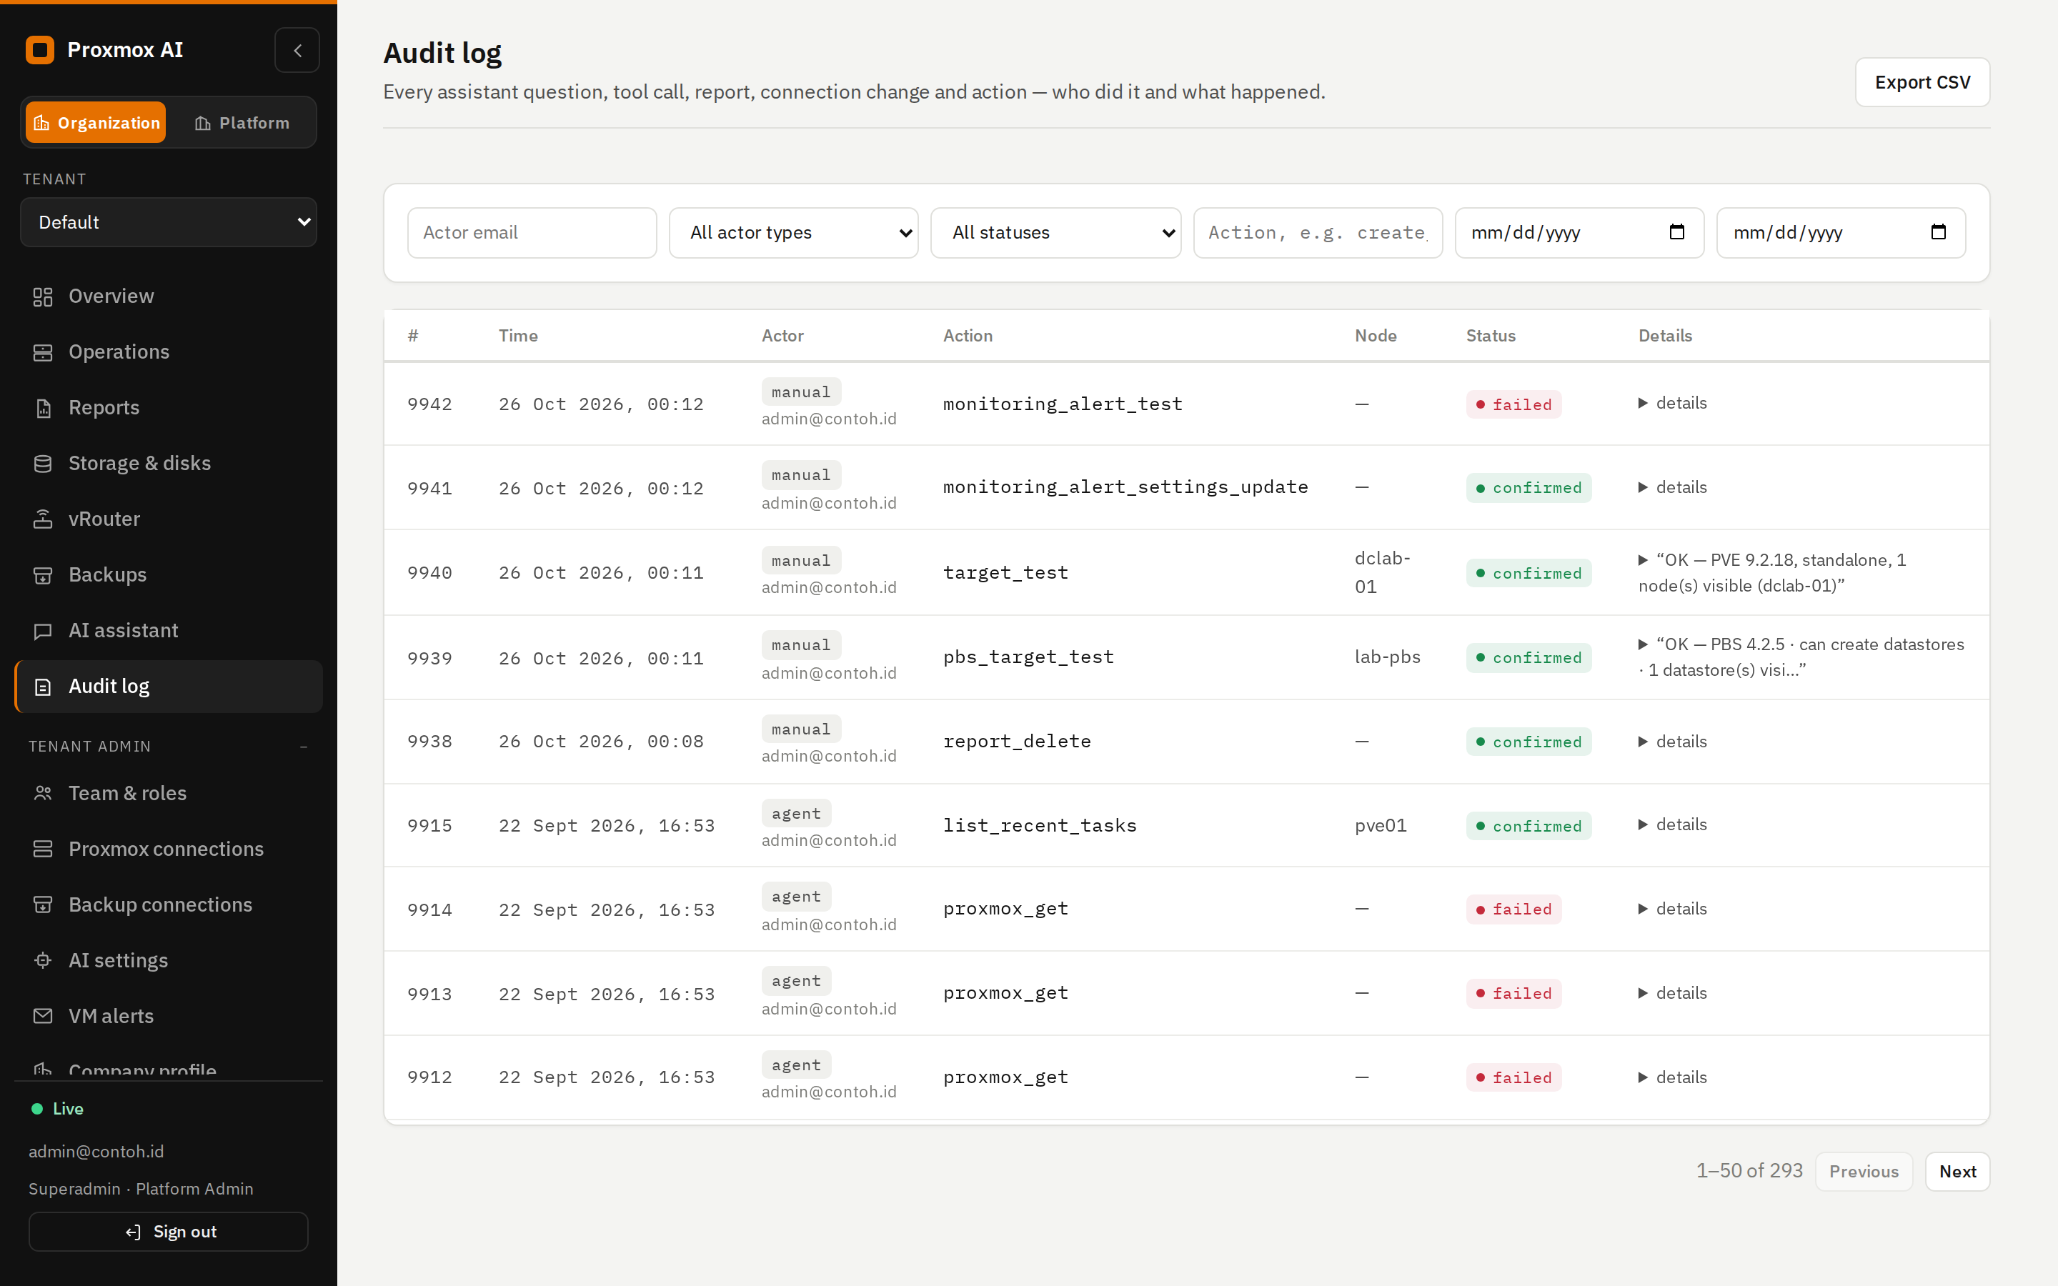Click the Backups sidebar icon
Screen dimensions: 2058x1286
click(43, 575)
